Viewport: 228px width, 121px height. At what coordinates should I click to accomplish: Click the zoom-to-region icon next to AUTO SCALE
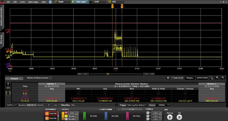coord(211,77)
